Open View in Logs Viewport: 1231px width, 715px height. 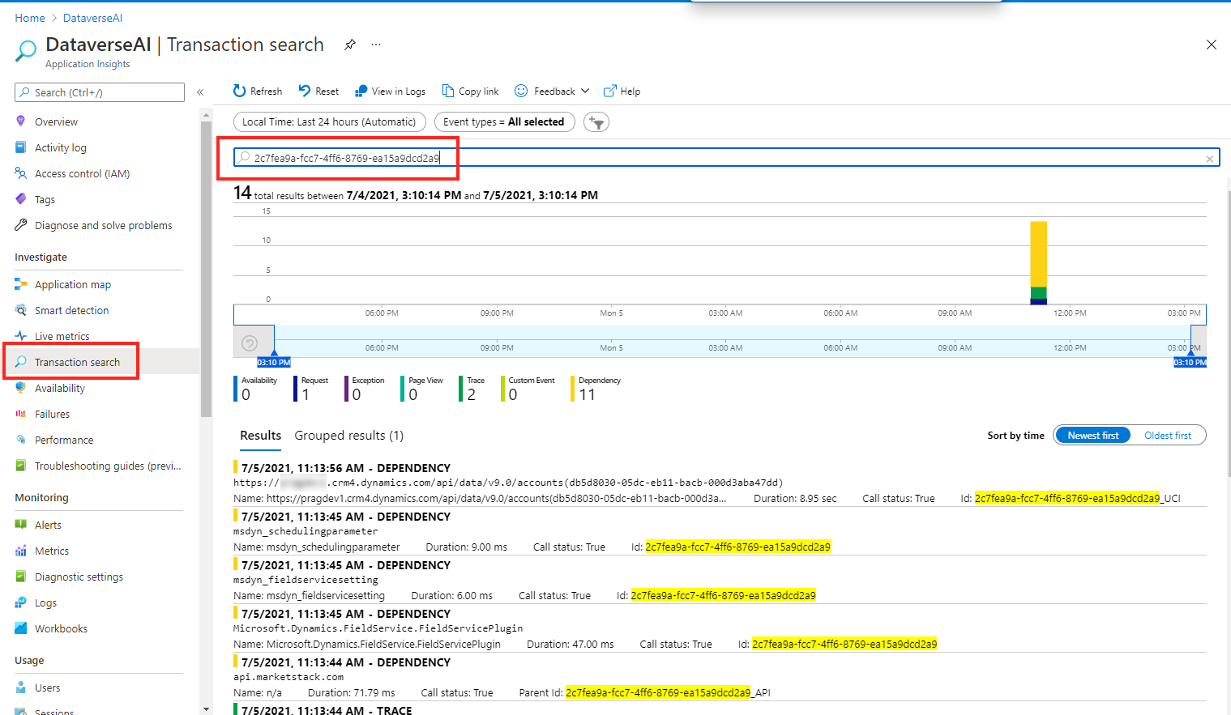(x=390, y=91)
